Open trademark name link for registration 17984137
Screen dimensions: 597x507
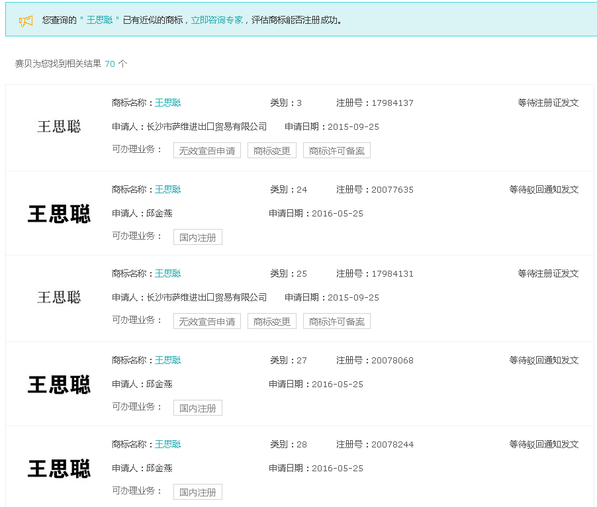point(167,103)
